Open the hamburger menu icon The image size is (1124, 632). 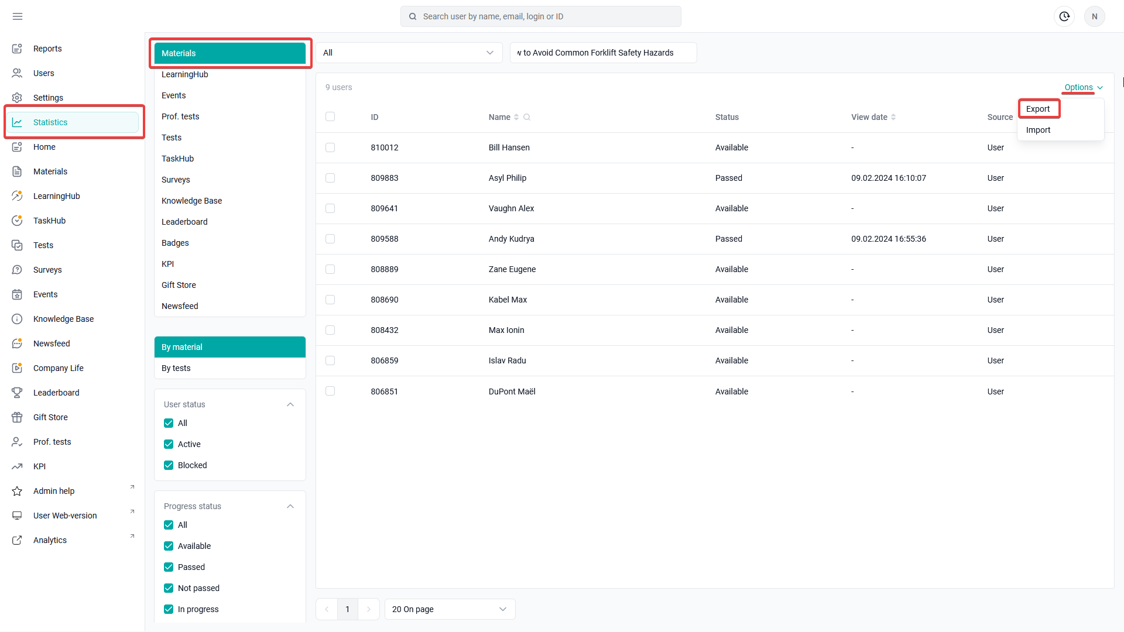[x=18, y=16]
